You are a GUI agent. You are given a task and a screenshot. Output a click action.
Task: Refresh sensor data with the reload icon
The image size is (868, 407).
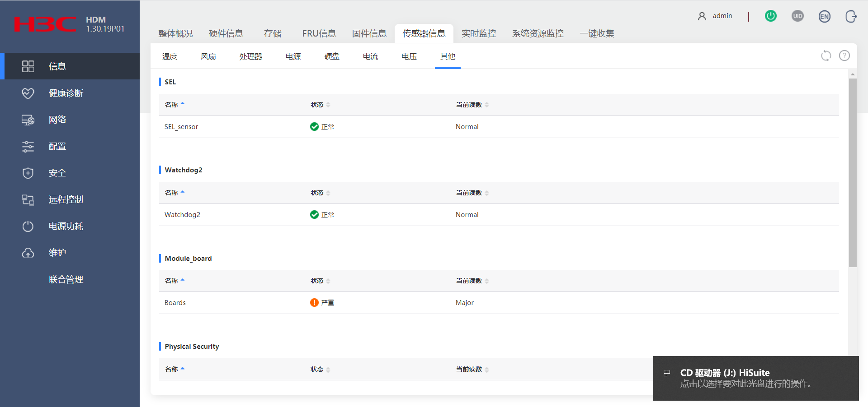pos(826,55)
